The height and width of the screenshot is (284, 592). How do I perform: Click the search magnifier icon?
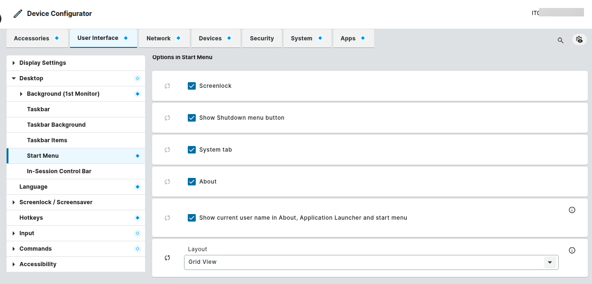560,40
